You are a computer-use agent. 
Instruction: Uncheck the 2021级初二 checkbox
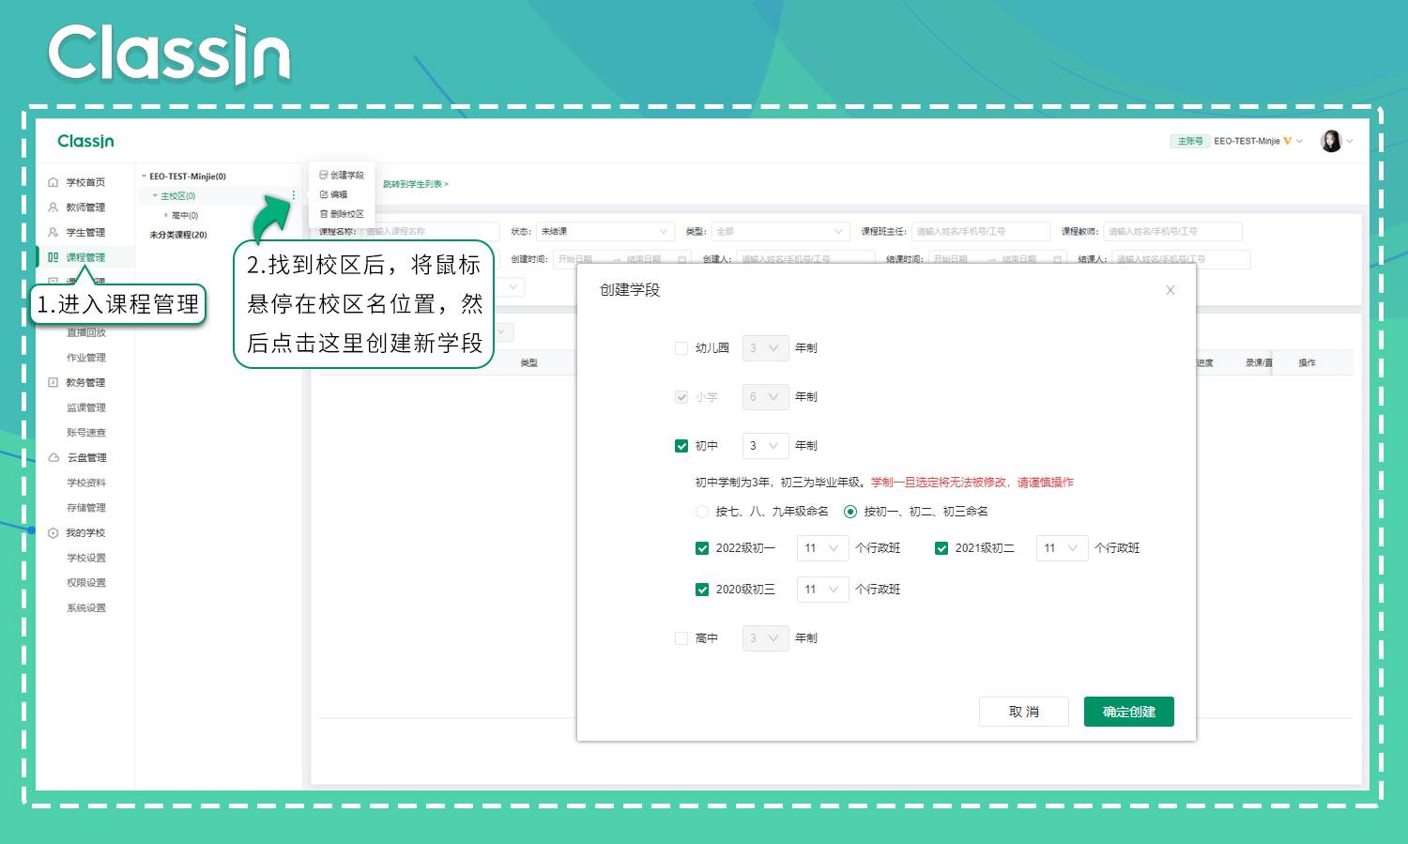tap(941, 548)
